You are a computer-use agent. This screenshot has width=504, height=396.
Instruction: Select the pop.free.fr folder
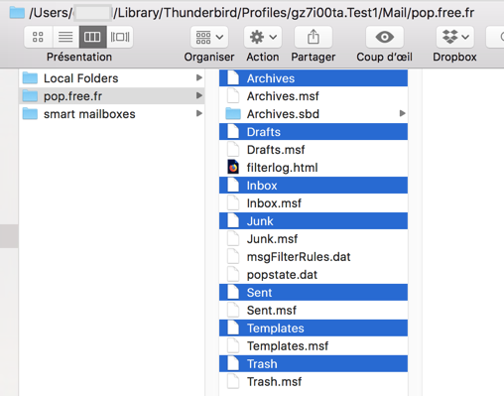tap(112, 96)
